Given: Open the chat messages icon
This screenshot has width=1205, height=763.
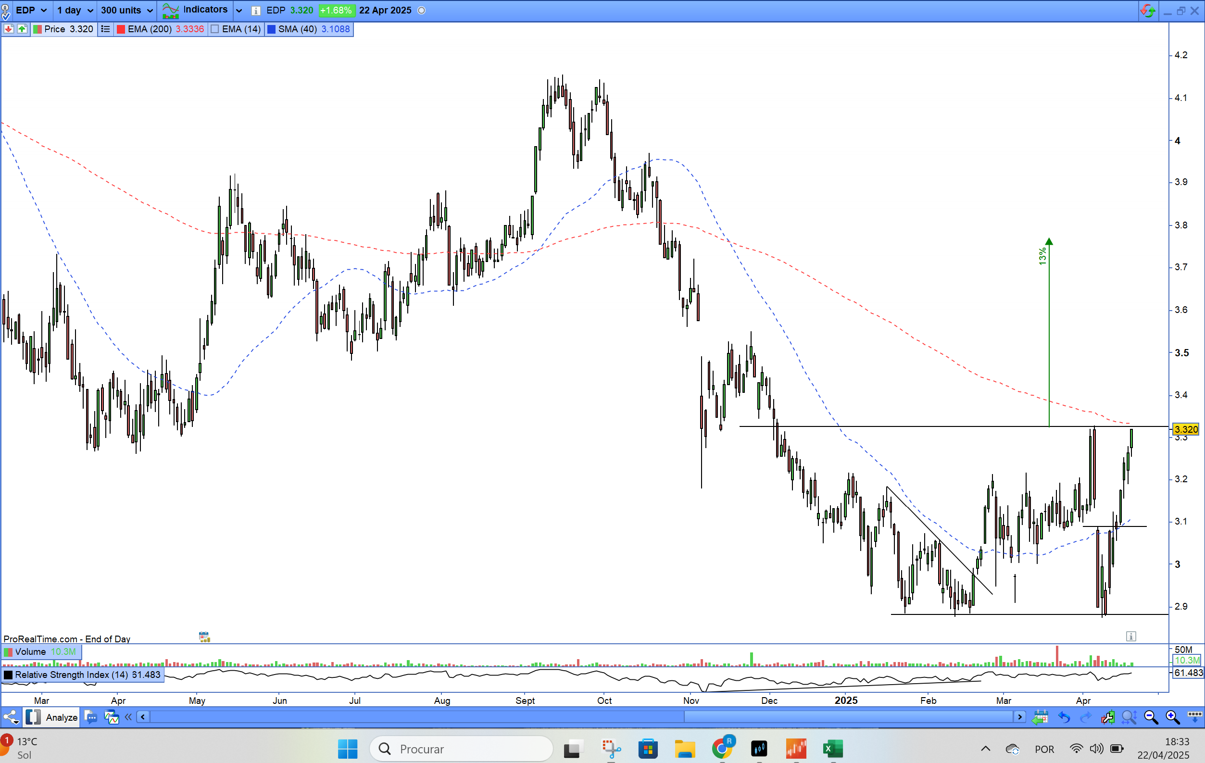Looking at the screenshot, I should click(90, 717).
